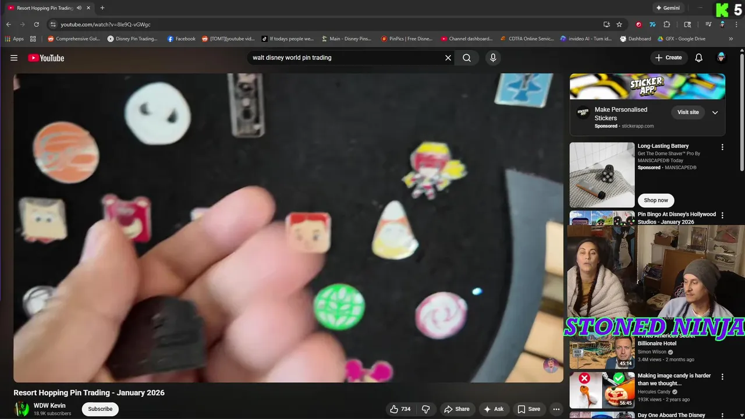This screenshot has height=419, width=745.
Task: Click Create button in YouTube header
Action: (668, 58)
